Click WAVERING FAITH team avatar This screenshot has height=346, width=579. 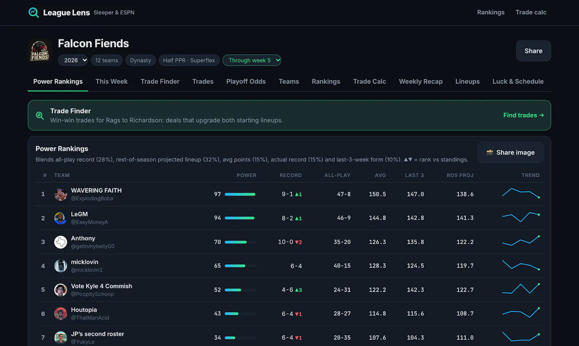(60, 195)
